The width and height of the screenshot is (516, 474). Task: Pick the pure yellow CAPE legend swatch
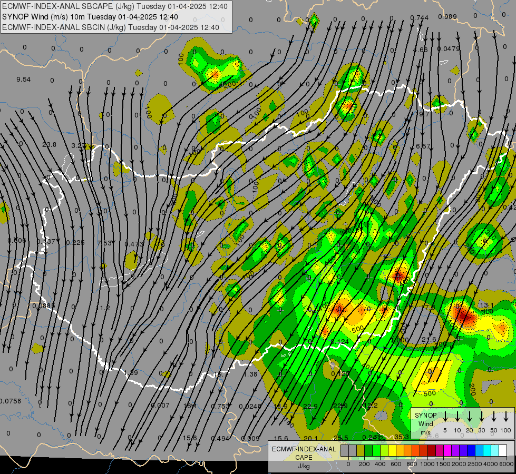point(392,451)
